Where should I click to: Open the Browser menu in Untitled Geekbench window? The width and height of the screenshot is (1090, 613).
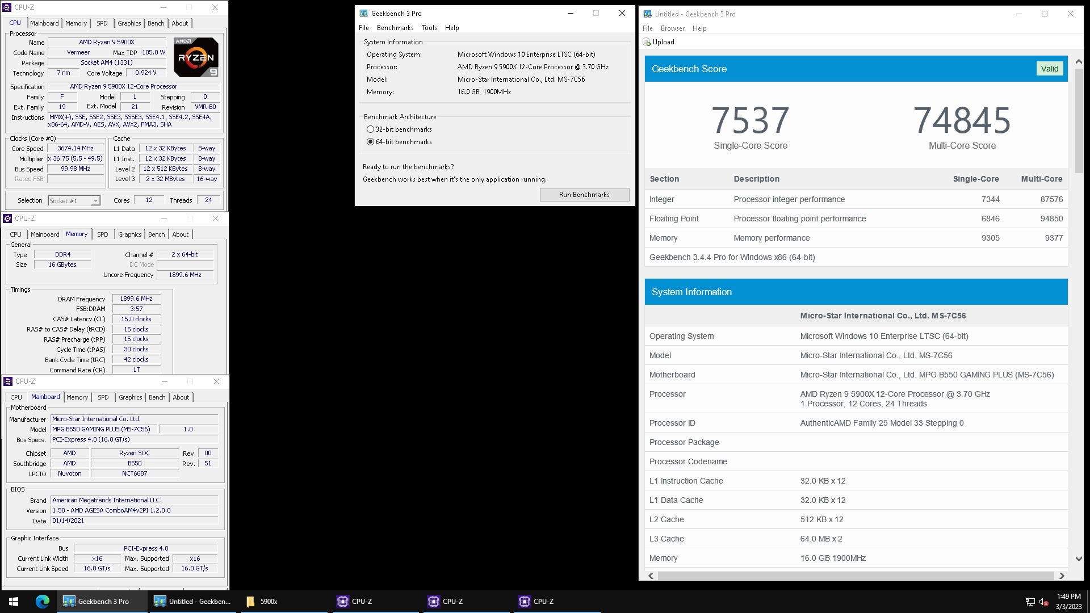pyautogui.click(x=672, y=28)
